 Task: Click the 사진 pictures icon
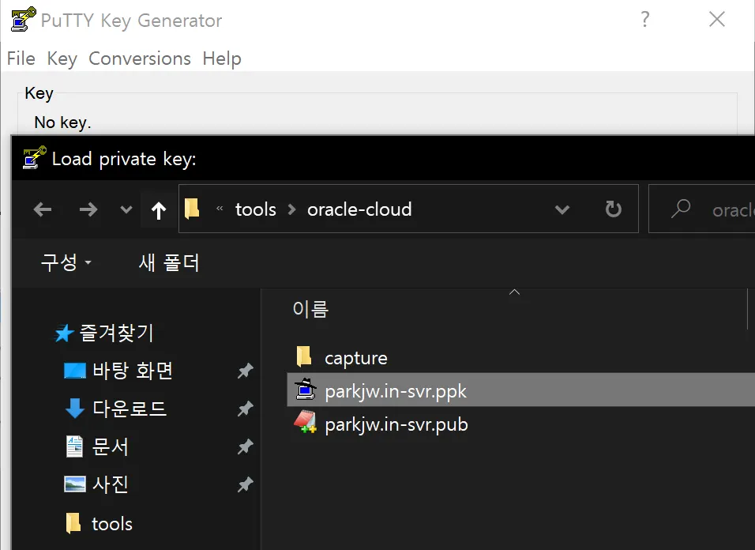75,484
